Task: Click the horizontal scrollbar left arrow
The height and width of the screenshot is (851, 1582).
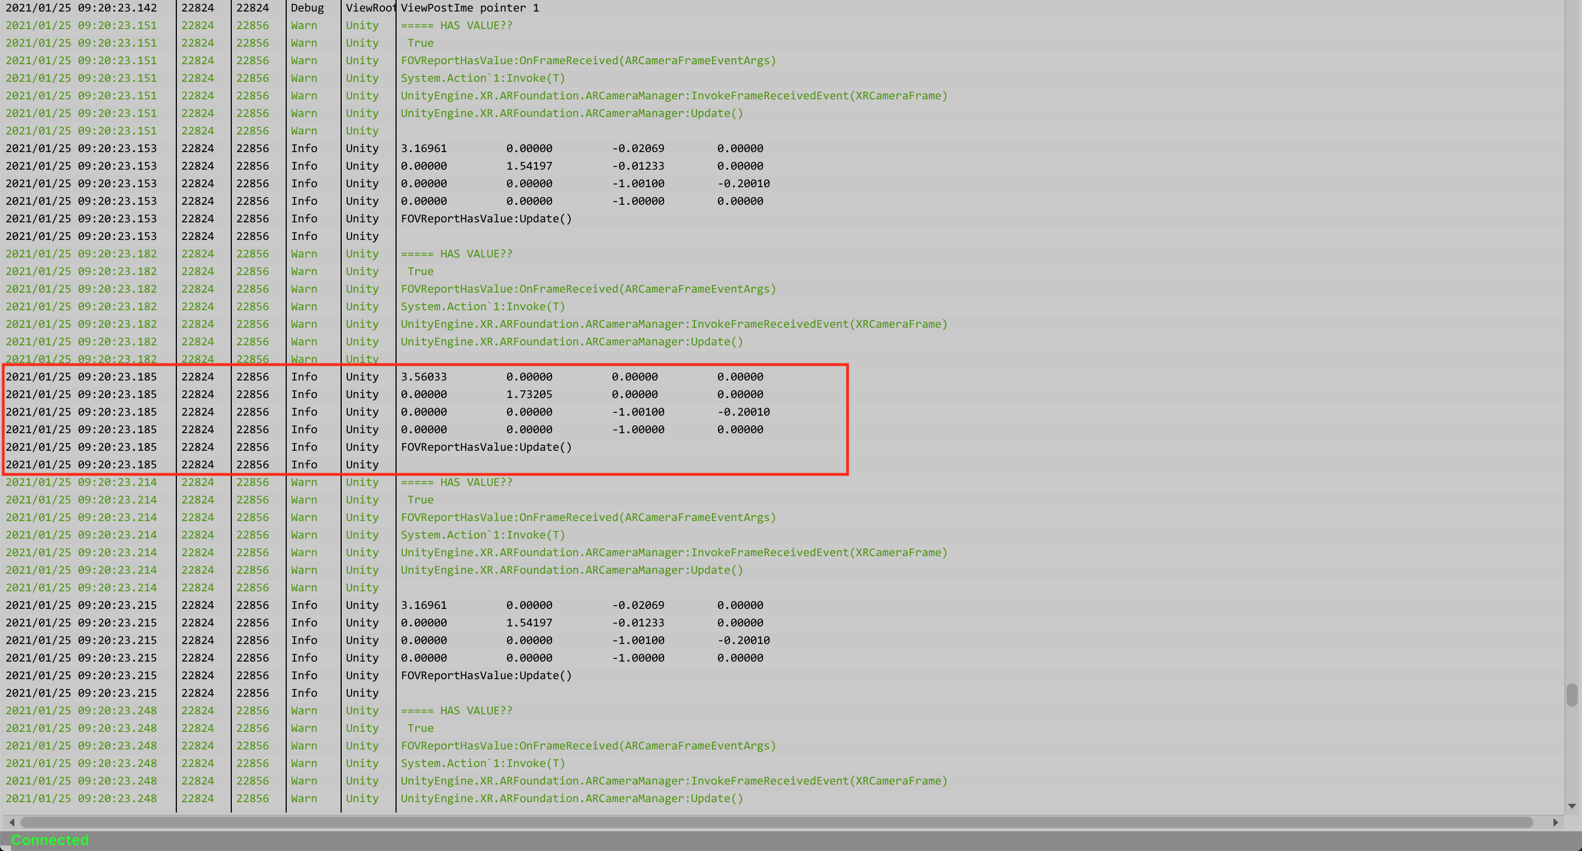Action: [12, 822]
